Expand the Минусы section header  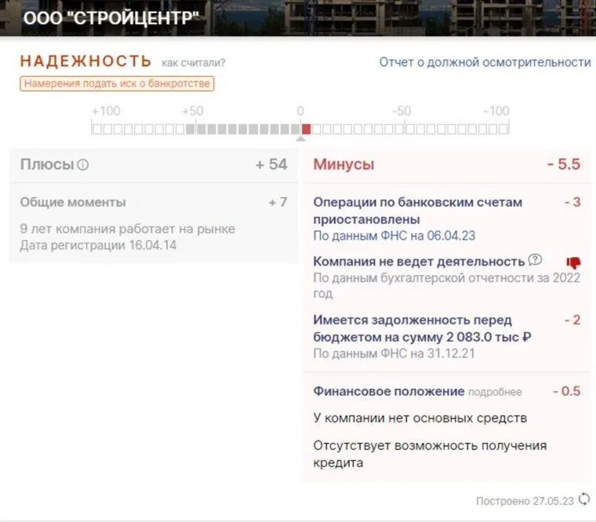(x=343, y=165)
